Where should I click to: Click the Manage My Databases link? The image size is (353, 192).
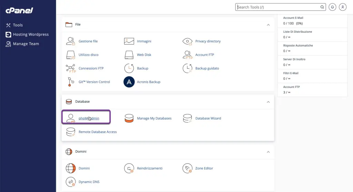point(154,118)
